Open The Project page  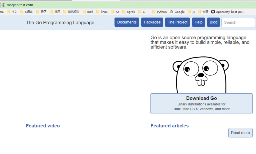pyautogui.click(x=177, y=22)
